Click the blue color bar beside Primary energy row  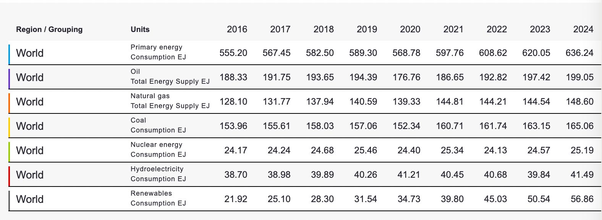point(9,53)
